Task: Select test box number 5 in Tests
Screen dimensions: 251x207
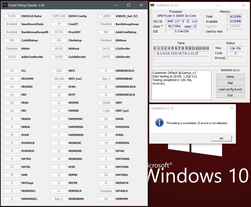Action: (x=172, y=48)
